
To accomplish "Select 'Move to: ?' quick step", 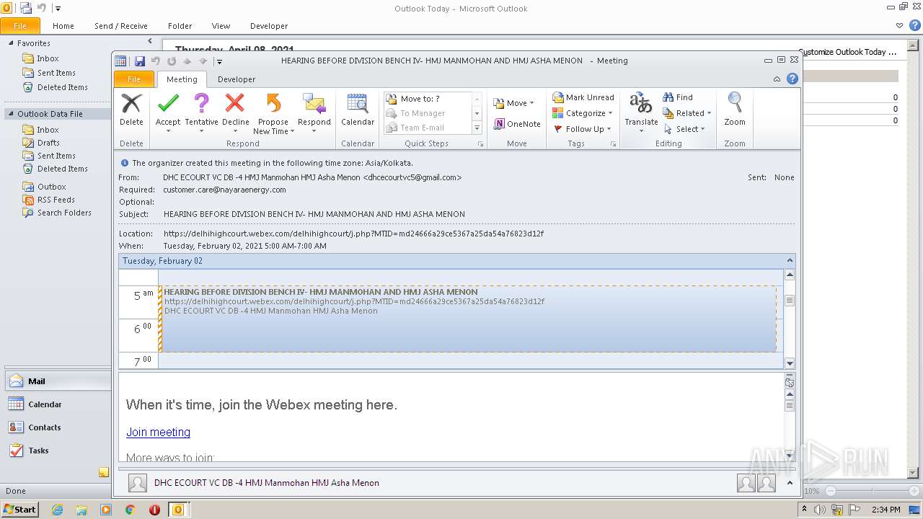I will tap(428, 99).
